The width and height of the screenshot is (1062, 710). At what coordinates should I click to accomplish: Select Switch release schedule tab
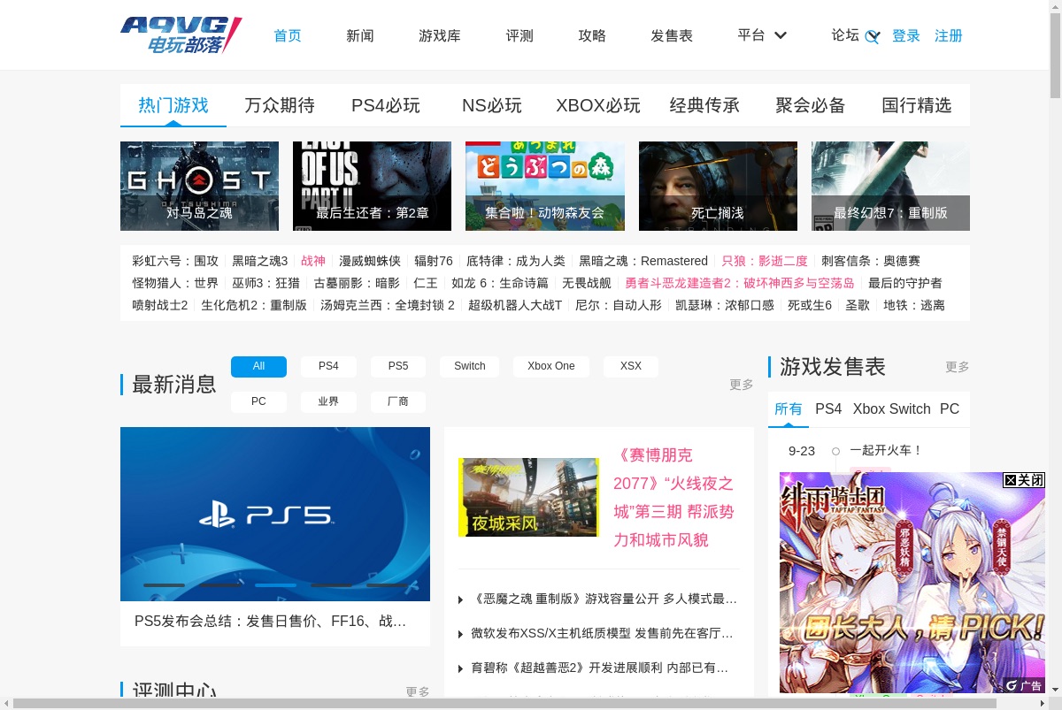click(910, 408)
